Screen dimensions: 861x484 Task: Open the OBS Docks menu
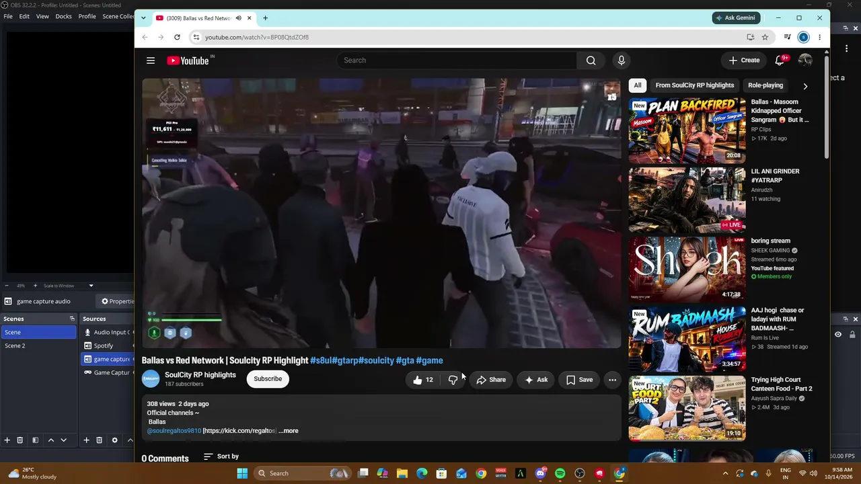pyautogui.click(x=63, y=16)
